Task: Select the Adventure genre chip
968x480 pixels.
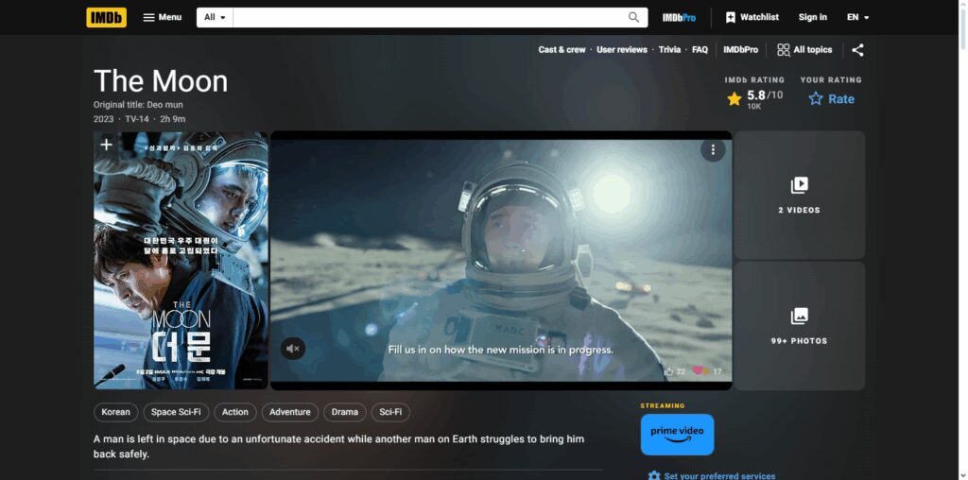Action: (290, 412)
